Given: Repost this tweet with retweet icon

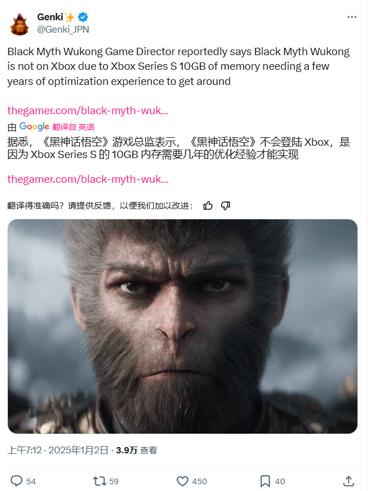Looking at the screenshot, I should point(100,481).
